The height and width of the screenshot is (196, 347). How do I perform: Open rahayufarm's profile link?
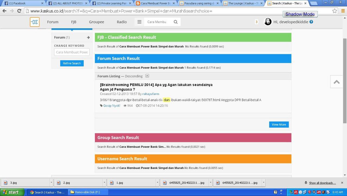tap(151, 94)
